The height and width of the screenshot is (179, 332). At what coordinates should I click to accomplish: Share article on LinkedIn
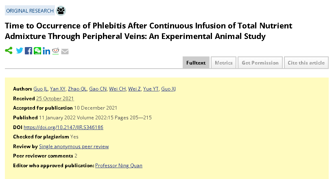[46, 51]
